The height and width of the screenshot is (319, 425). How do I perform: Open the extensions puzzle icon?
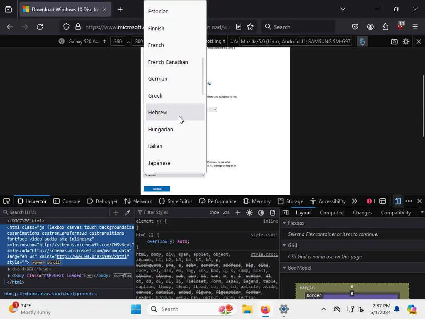coord(385,27)
